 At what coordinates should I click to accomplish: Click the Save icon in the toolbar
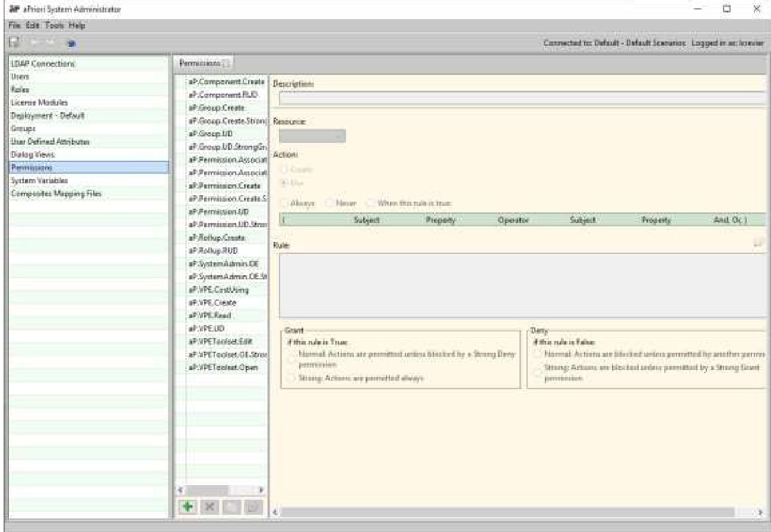click(15, 43)
